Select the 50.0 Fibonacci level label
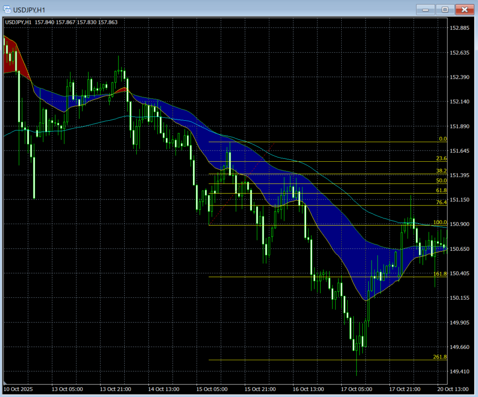The image size is (478, 397). pos(441,180)
